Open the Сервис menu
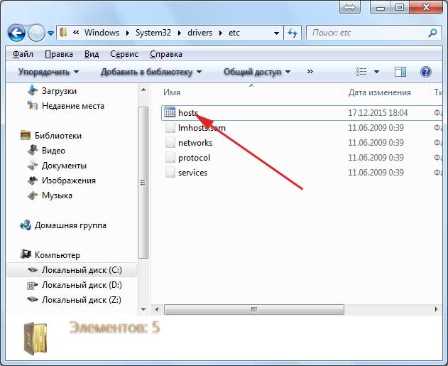The height and width of the screenshot is (366, 448). click(126, 53)
